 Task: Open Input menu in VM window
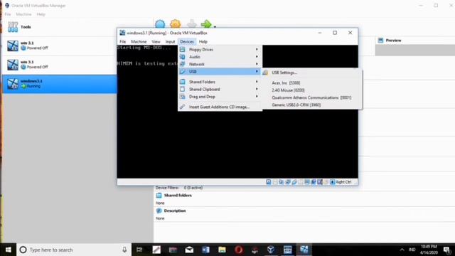pos(170,41)
